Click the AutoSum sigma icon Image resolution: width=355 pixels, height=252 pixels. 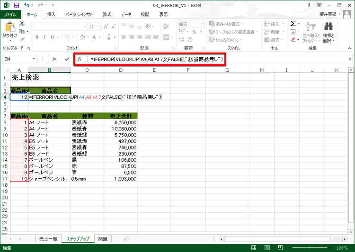pos(293,24)
